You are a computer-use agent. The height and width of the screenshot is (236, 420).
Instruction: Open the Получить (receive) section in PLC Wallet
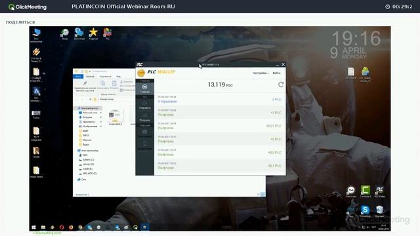(x=144, y=117)
